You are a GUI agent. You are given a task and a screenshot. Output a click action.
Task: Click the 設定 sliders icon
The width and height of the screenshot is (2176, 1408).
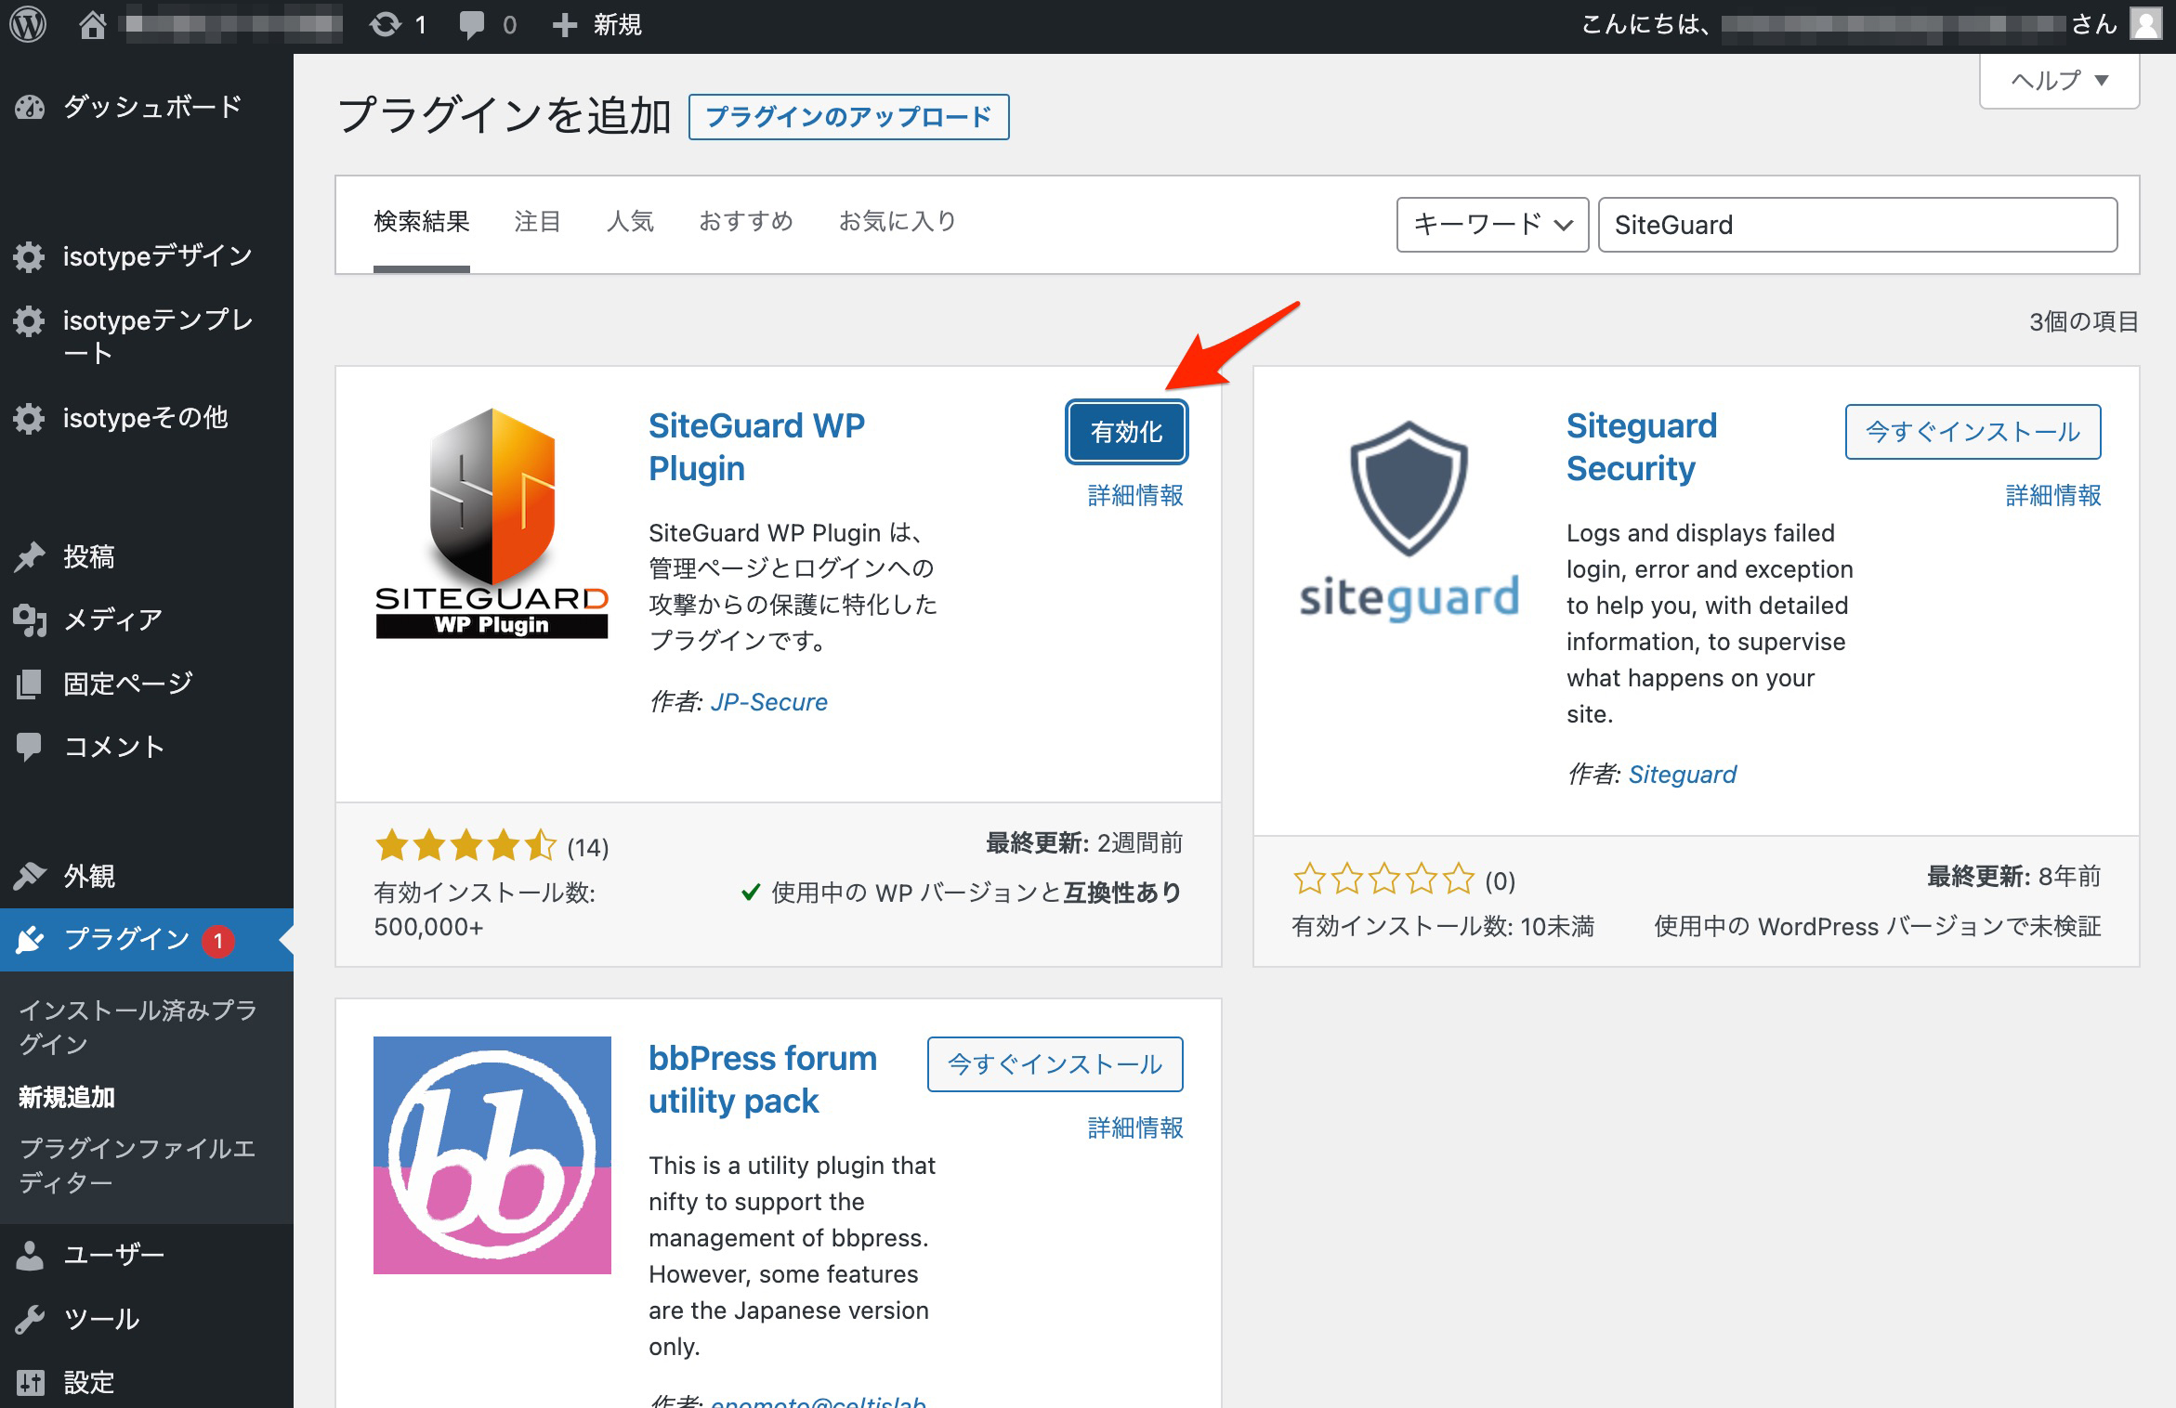coord(30,1383)
